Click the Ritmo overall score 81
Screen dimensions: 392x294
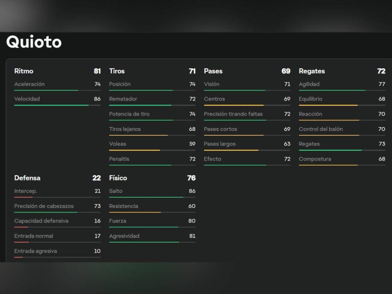click(97, 71)
